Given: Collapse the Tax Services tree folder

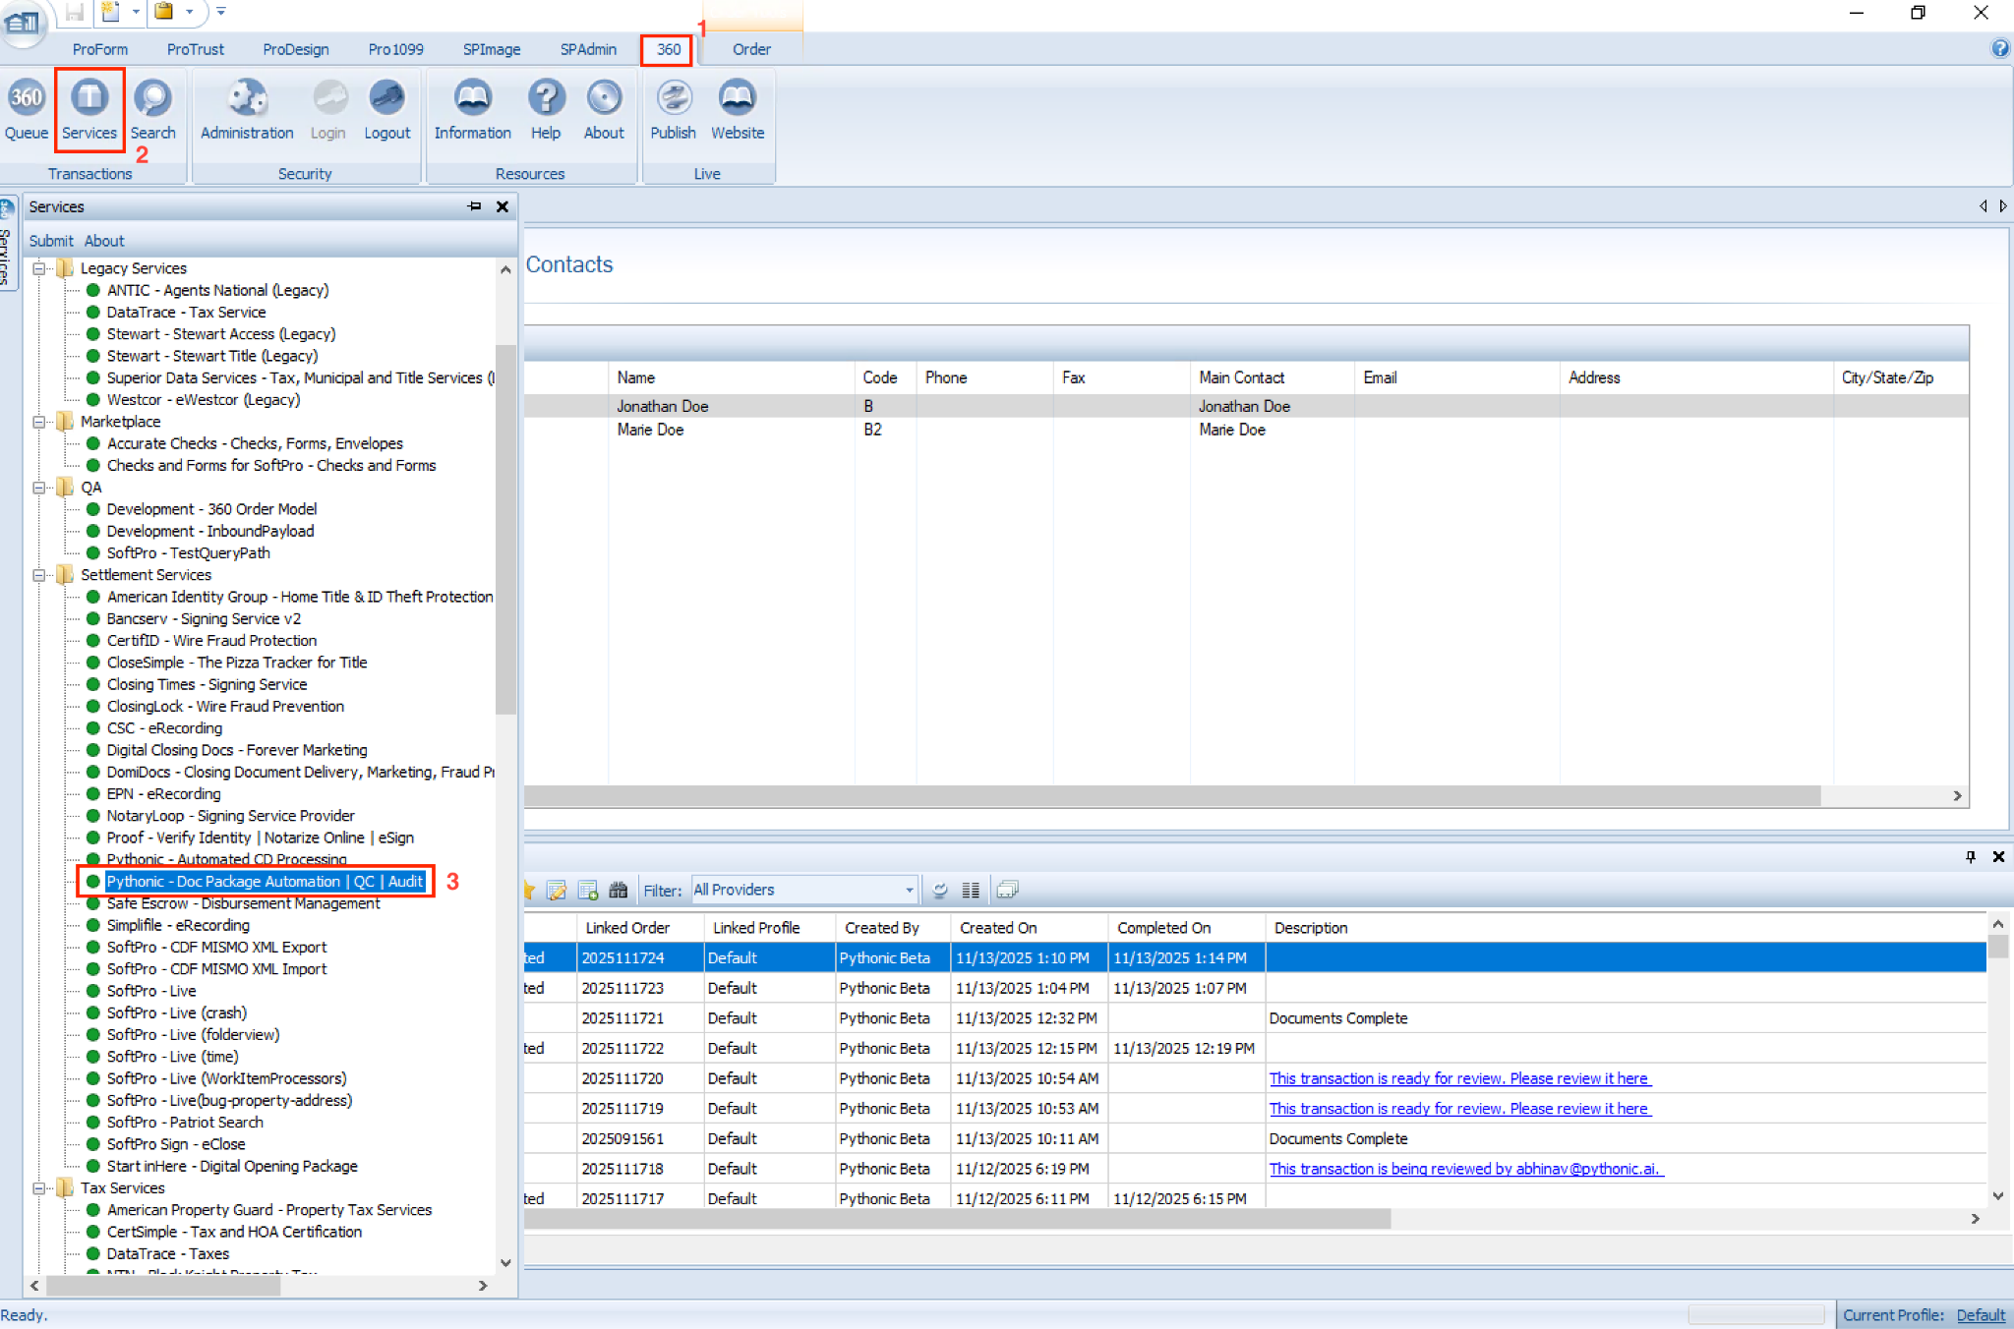Looking at the screenshot, I should pyautogui.click(x=38, y=1188).
